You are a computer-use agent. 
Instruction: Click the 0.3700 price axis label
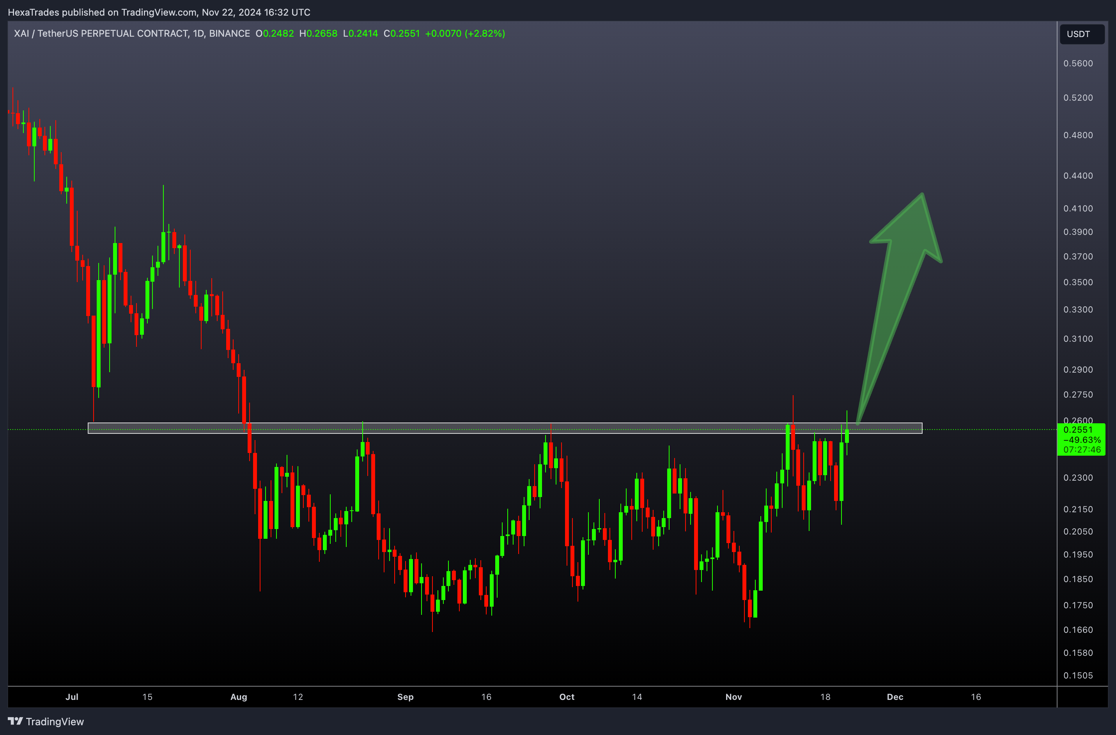click(x=1078, y=257)
